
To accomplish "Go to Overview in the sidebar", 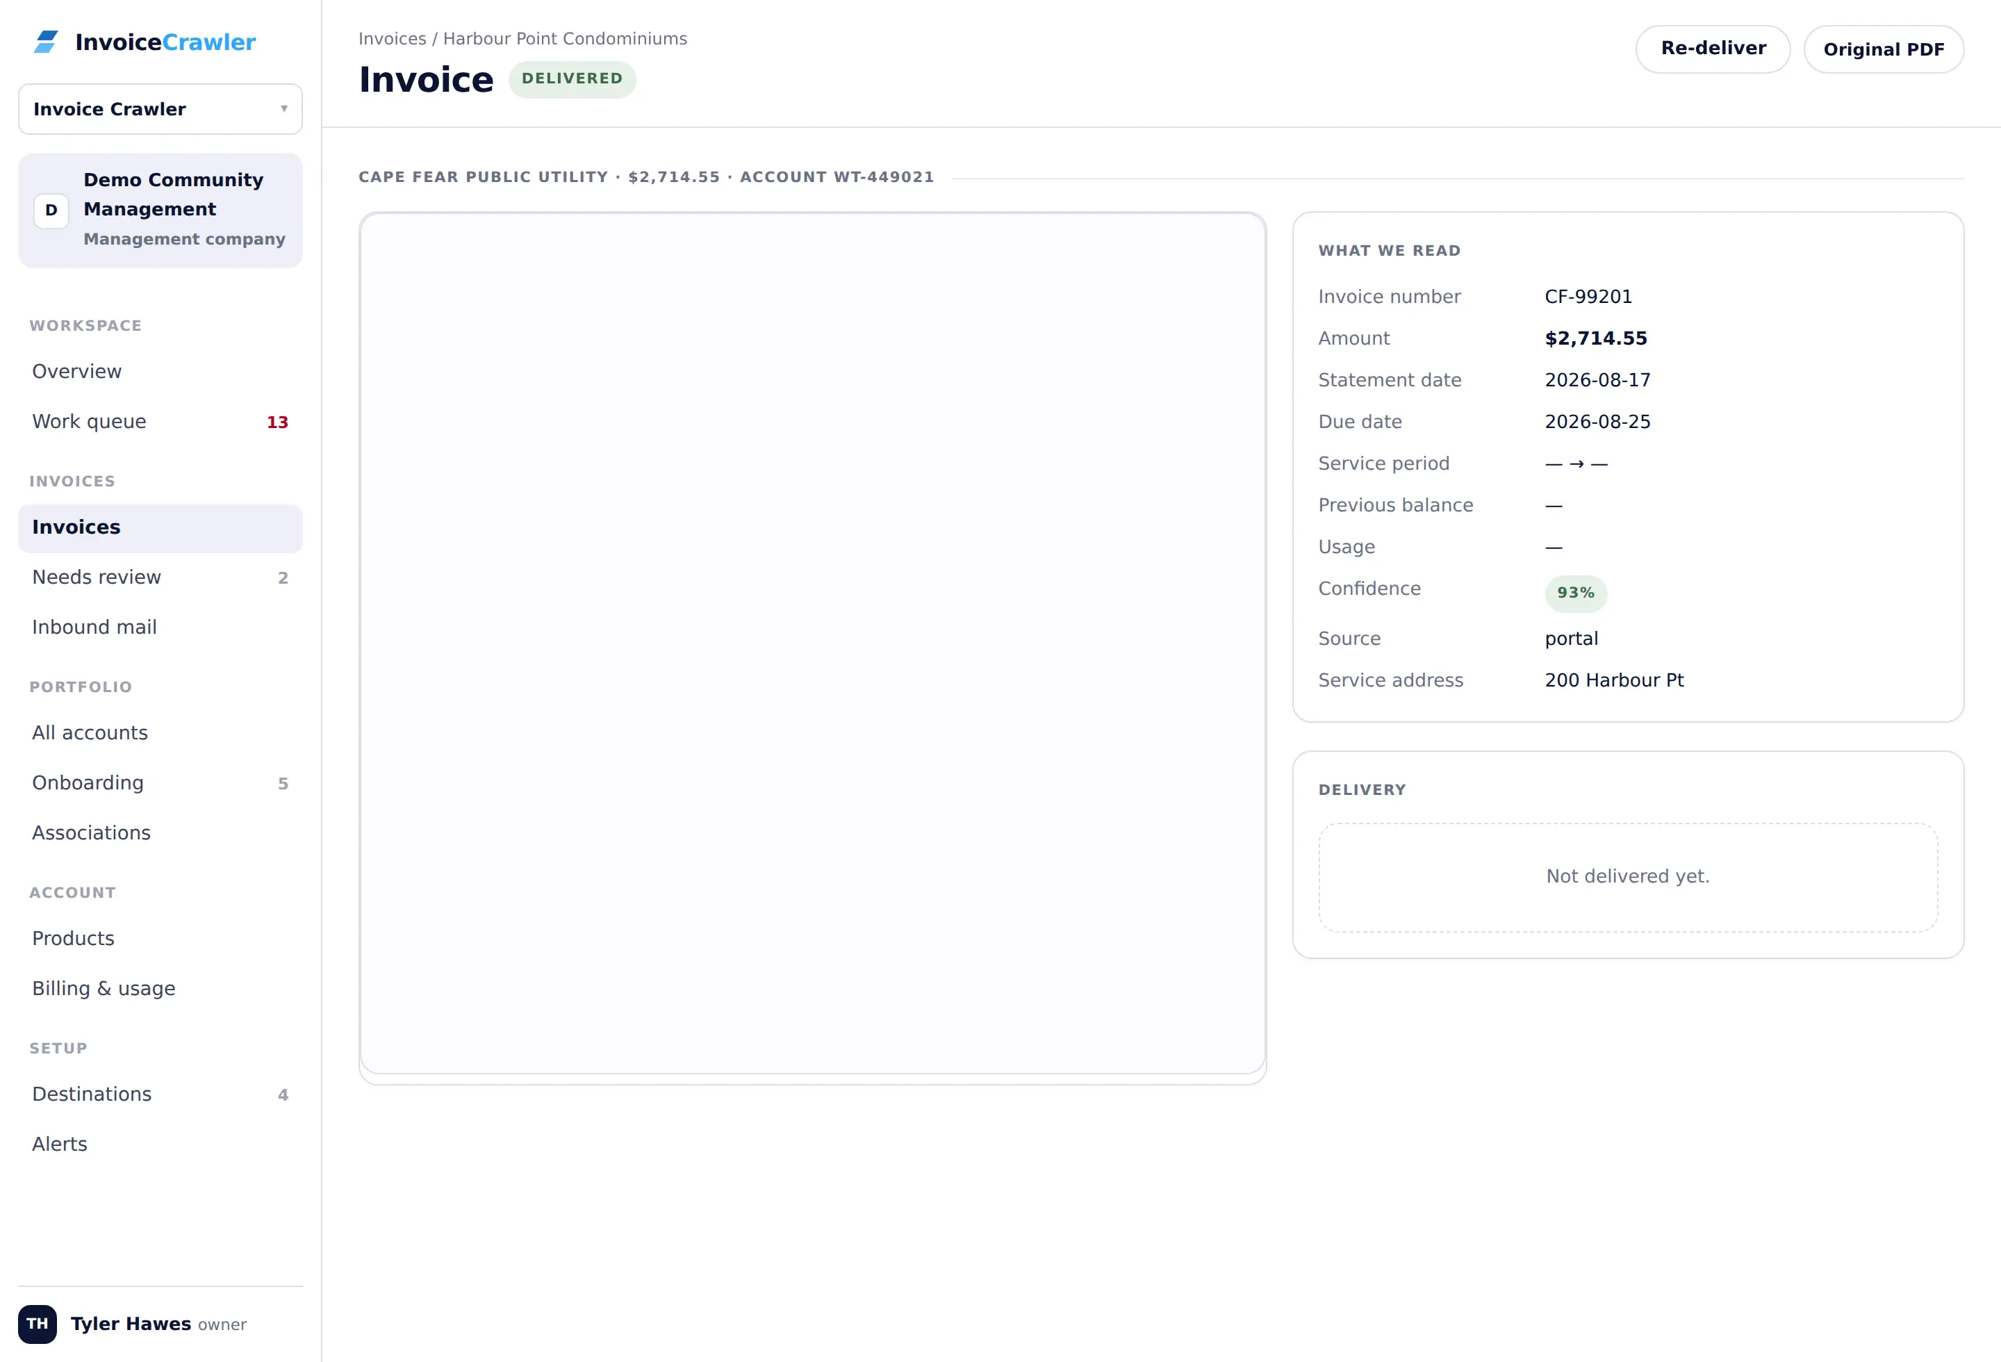I will point(160,371).
